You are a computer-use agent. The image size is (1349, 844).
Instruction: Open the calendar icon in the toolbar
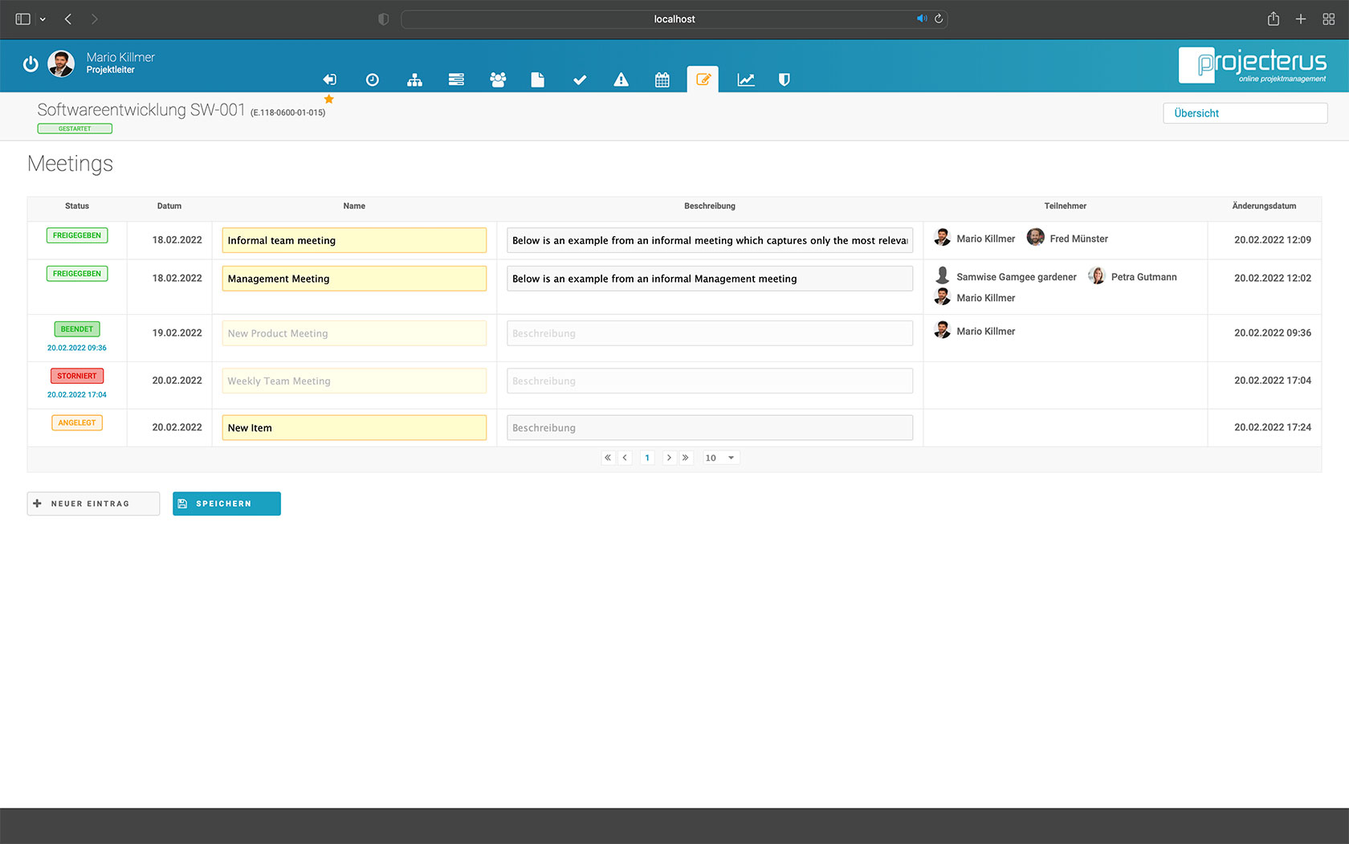[x=662, y=80]
